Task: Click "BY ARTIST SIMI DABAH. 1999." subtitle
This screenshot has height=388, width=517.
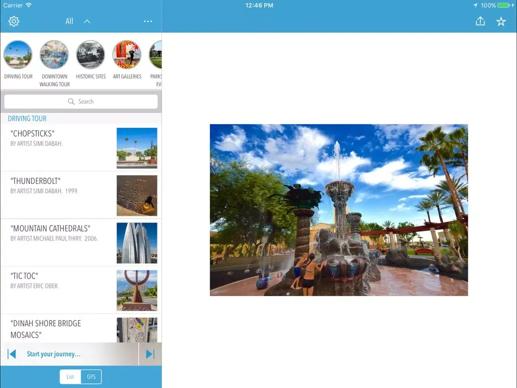Action: [x=44, y=191]
